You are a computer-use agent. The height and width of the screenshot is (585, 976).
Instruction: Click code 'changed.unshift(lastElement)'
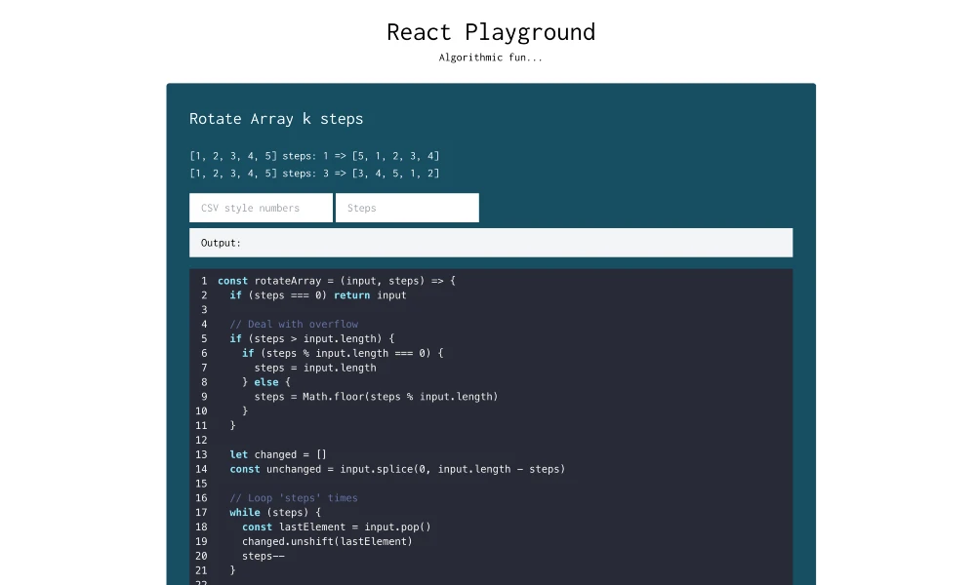click(327, 541)
